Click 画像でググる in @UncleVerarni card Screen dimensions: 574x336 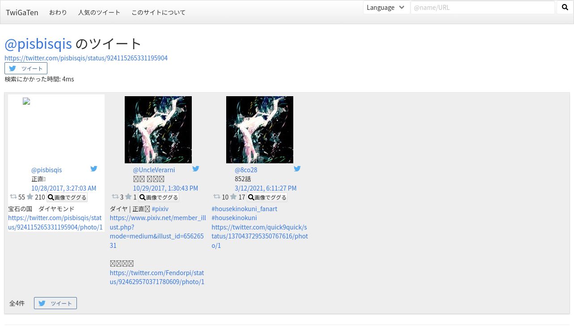click(159, 197)
